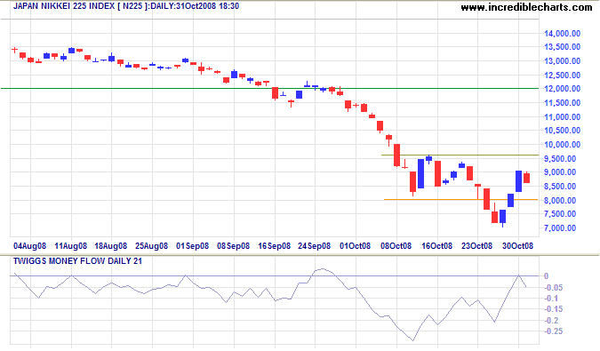Image resolution: width=600 pixels, height=351 pixels.
Task: Click the -0.25 money flow axis label
Action: 553,331
